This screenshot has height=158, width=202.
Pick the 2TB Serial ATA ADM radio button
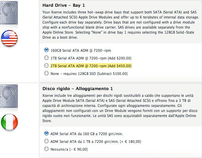[46, 66]
